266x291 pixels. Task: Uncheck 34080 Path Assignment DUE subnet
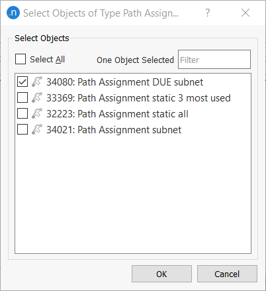tap(22, 82)
